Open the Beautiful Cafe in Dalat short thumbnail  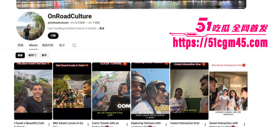33,91
